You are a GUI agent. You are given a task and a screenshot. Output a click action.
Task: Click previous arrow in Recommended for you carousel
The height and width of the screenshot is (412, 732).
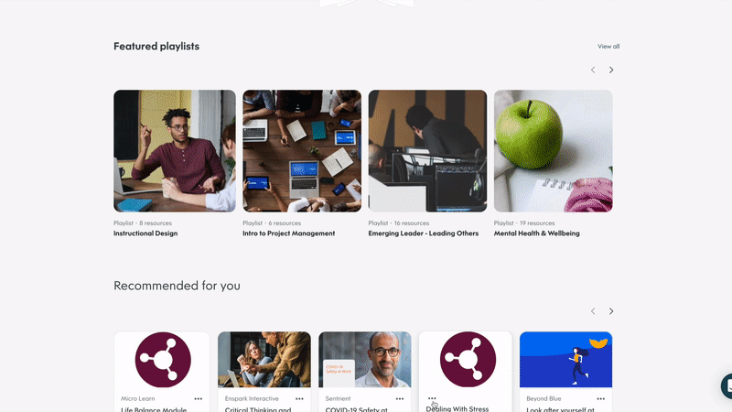click(593, 311)
